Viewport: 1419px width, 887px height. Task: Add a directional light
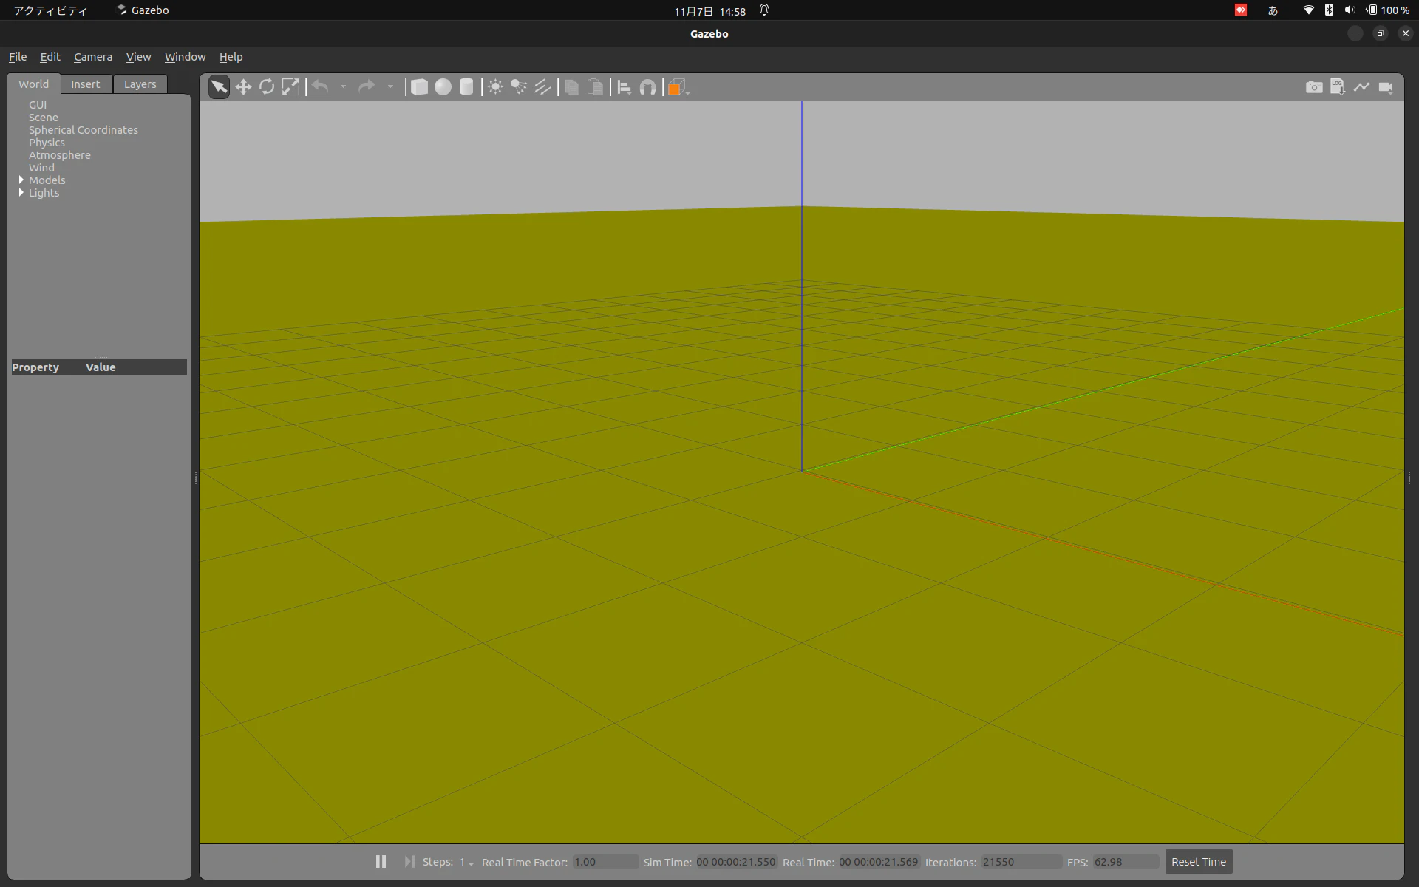542,87
